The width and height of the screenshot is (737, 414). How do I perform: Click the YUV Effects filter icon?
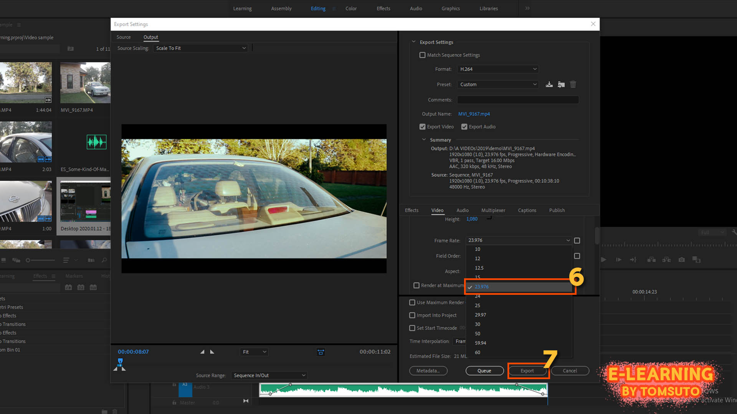(93, 287)
